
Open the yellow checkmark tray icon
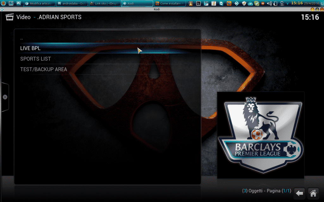(257, 3)
